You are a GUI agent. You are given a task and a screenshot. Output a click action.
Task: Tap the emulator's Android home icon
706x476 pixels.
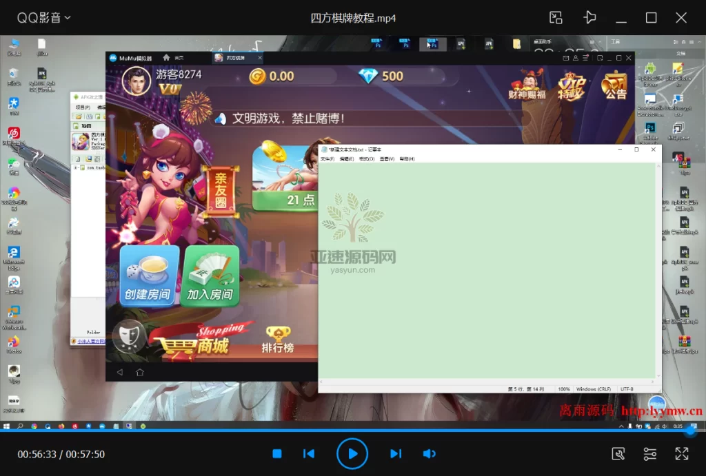140,372
